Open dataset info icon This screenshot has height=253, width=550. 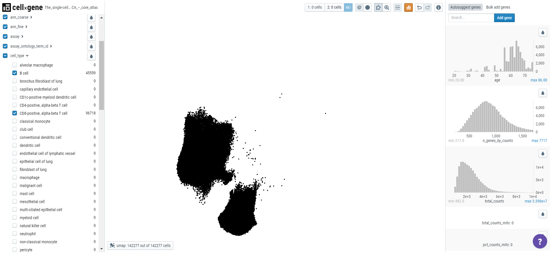tap(439, 7)
